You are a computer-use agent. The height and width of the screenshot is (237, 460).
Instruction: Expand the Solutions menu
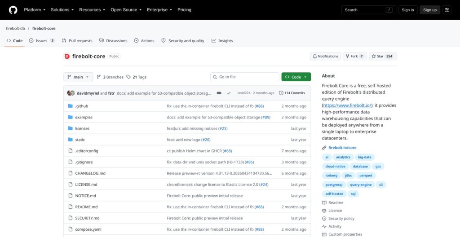62,10
